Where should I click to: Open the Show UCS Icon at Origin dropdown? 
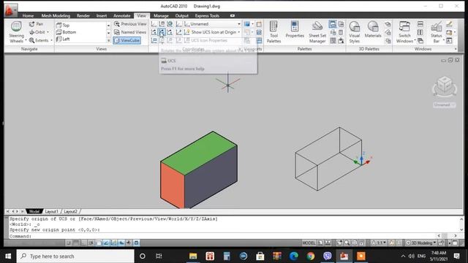pos(212,32)
